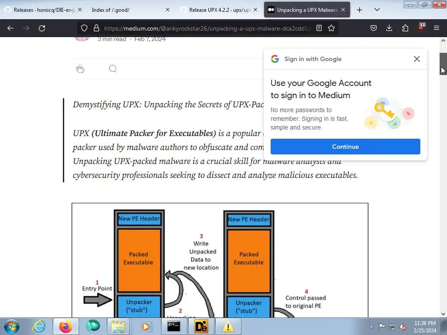Screen dimensions: 447x335
Task: Clap for the Medium article
Action: (80, 68)
